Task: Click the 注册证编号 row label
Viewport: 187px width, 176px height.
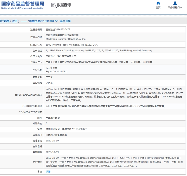Action: [36, 30]
